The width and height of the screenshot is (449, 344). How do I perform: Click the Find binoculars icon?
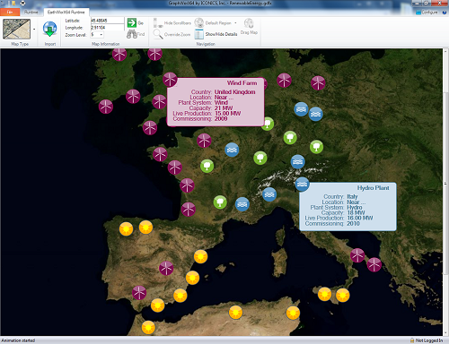coord(132,34)
